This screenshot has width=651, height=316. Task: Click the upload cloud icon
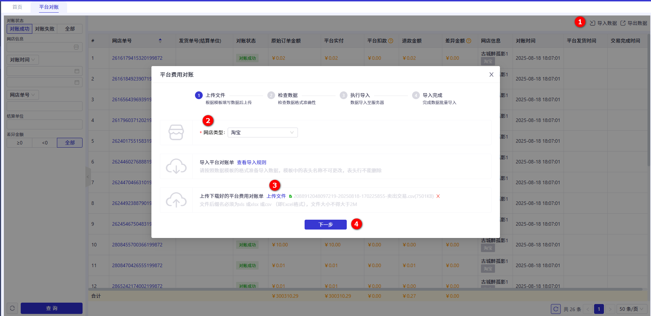176,200
